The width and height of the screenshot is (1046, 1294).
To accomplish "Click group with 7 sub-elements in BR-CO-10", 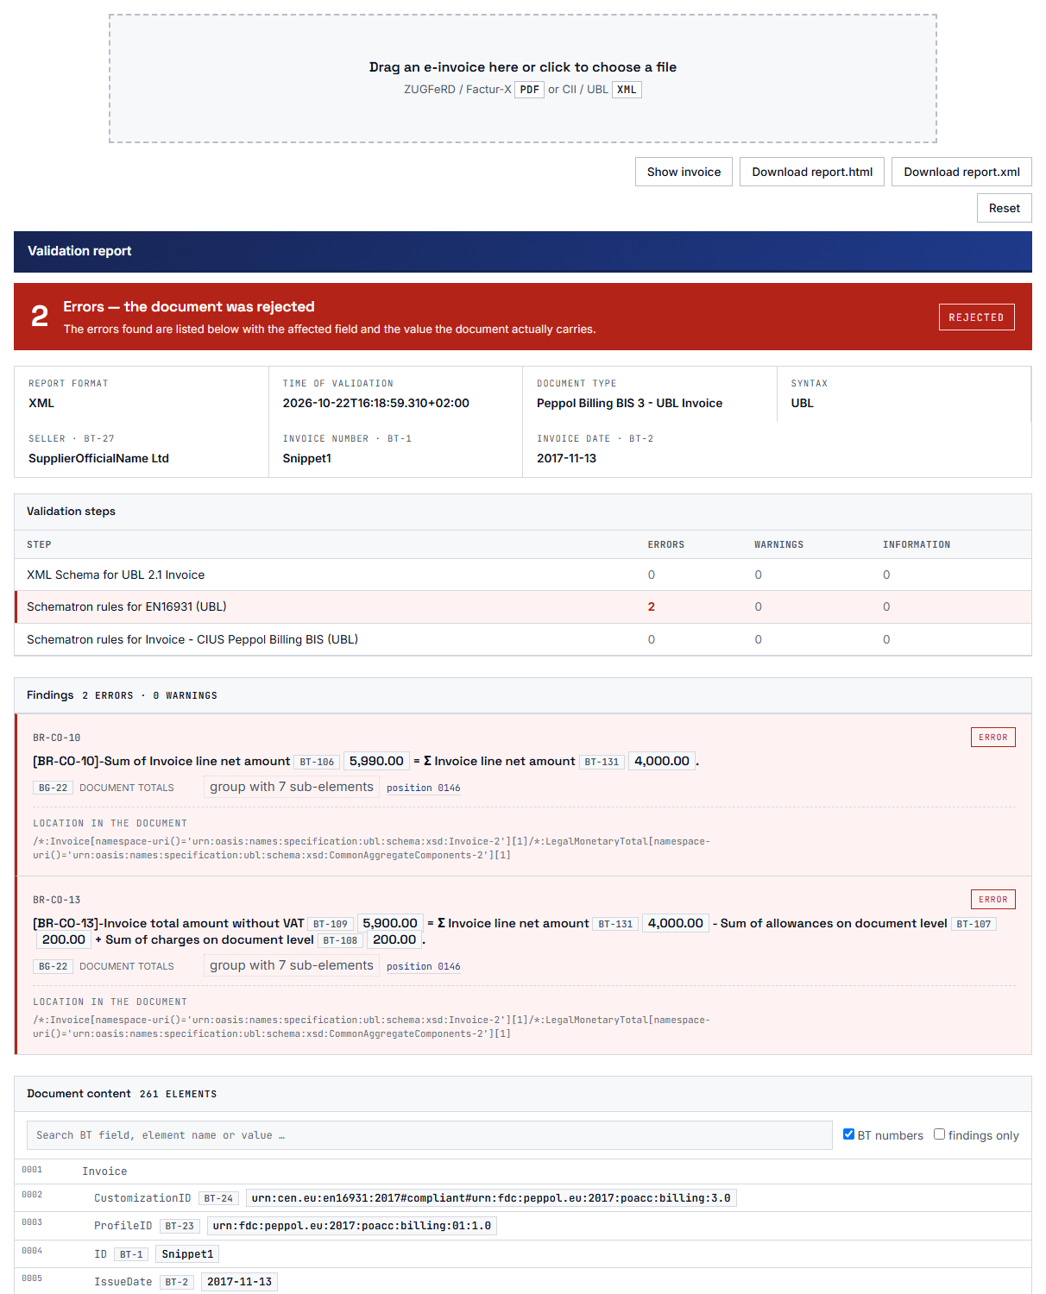I will [292, 787].
